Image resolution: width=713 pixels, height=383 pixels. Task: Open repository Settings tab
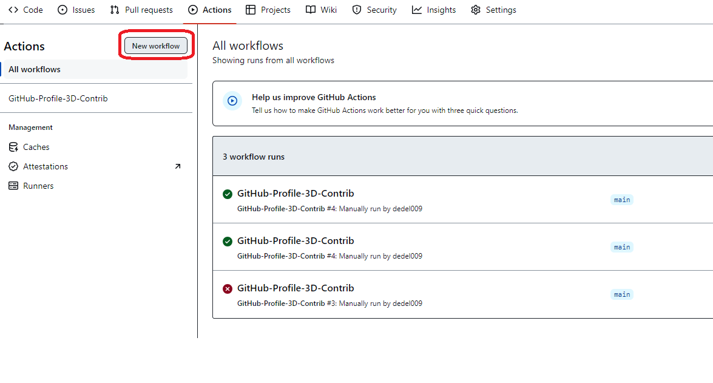493,10
